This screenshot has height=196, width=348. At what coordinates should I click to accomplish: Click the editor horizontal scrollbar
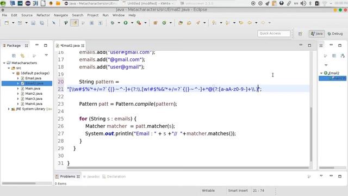point(188,168)
